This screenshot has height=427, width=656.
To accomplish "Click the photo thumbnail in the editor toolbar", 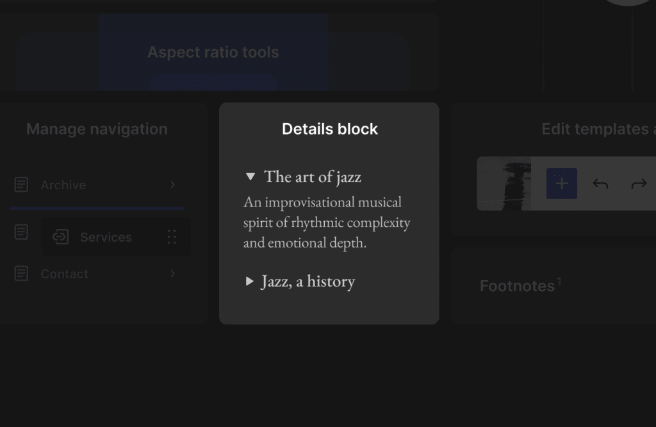I will (504, 183).
